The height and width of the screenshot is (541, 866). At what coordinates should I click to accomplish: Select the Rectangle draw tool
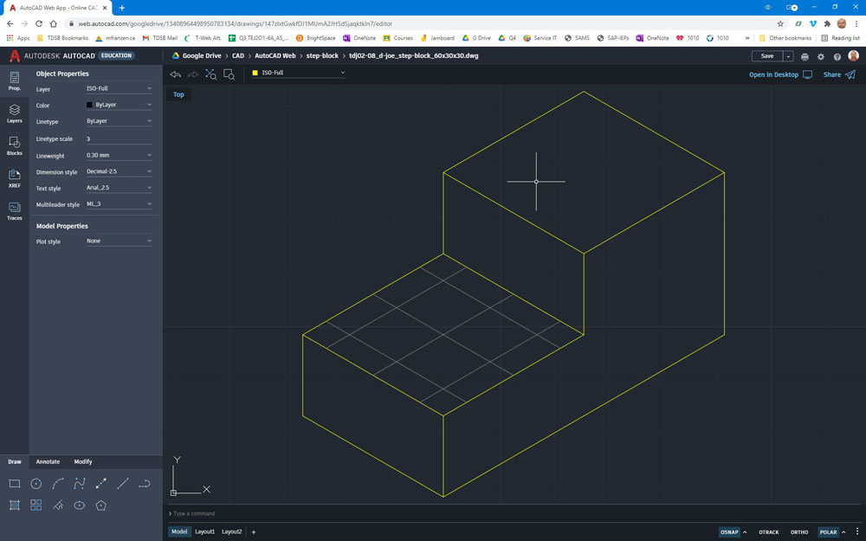[x=15, y=484]
